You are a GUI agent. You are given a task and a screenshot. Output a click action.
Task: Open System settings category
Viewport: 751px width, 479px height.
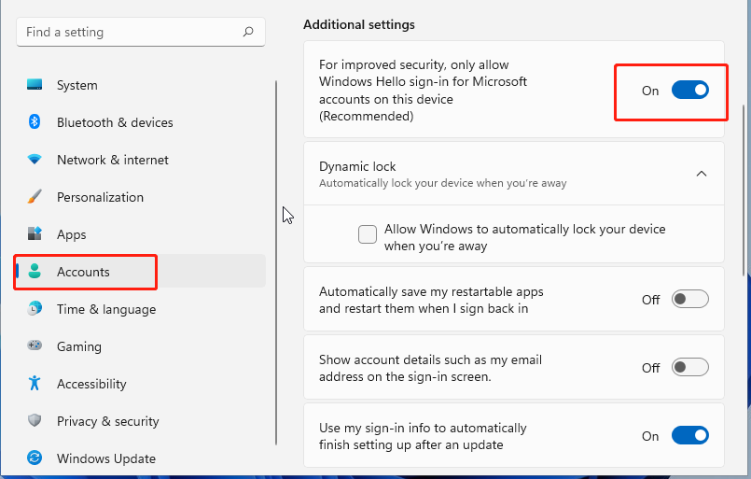click(x=141, y=85)
